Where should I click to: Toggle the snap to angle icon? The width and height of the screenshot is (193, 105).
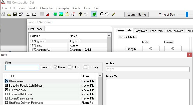click(48, 14)
